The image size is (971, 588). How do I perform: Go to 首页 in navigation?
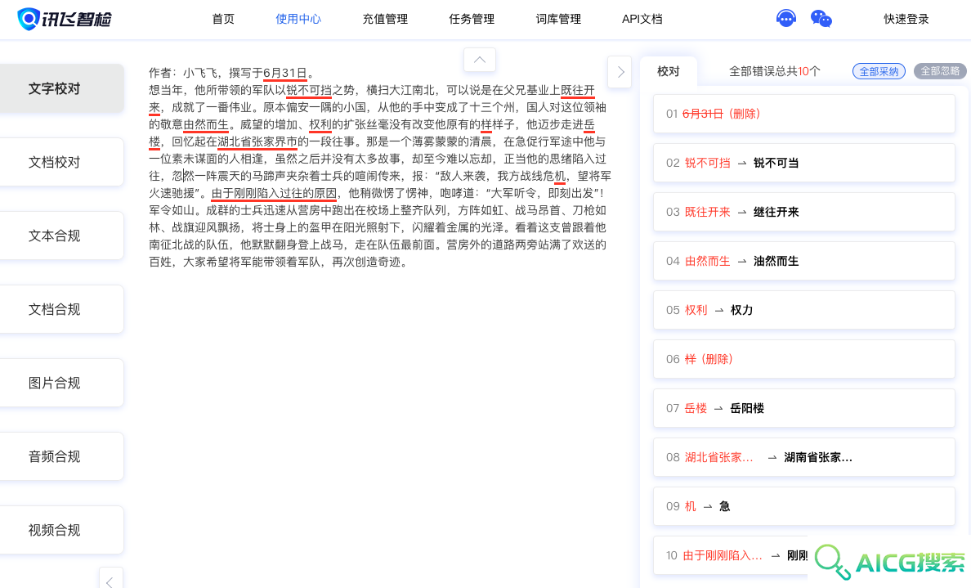pyautogui.click(x=223, y=19)
